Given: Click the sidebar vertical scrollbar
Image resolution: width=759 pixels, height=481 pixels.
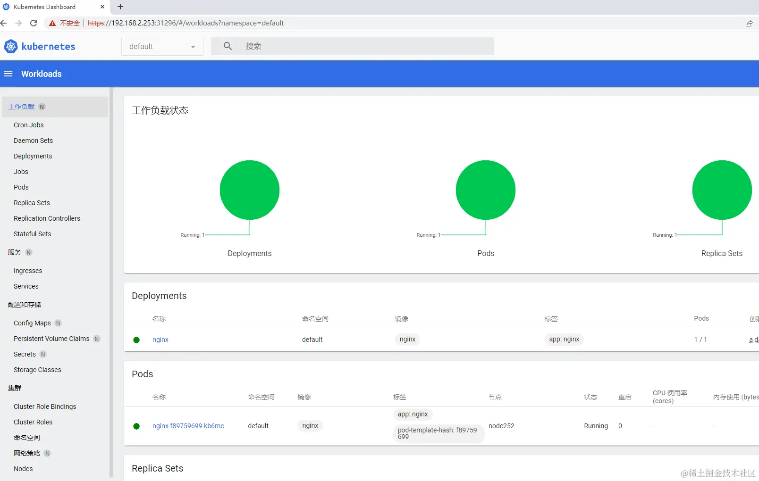Looking at the screenshot, I should [111, 283].
